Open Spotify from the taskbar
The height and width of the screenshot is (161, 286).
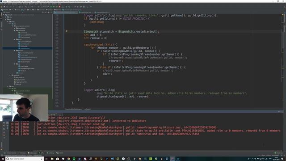click(74, 159)
